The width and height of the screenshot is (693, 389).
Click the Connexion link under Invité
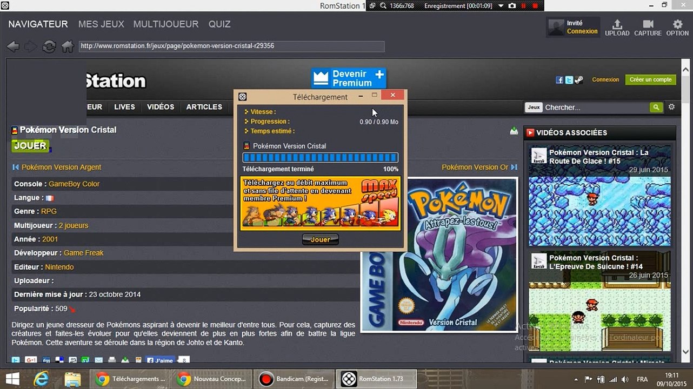click(582, 31)
